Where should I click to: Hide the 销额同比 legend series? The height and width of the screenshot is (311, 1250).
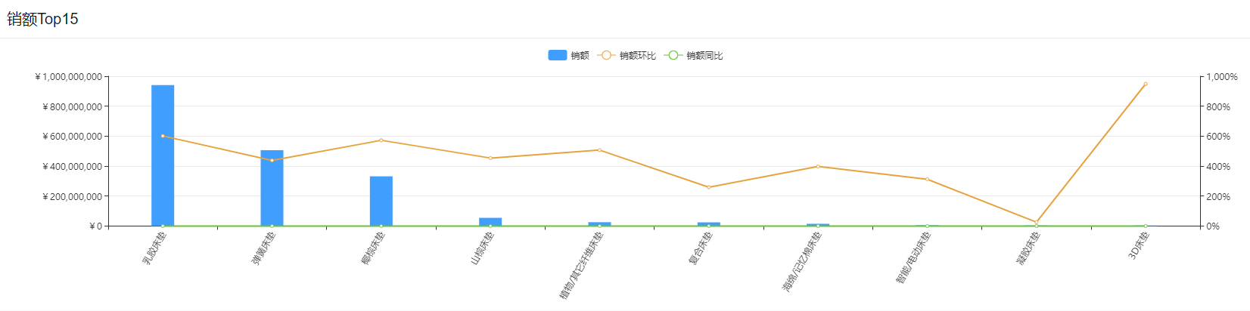pos(704,56)
